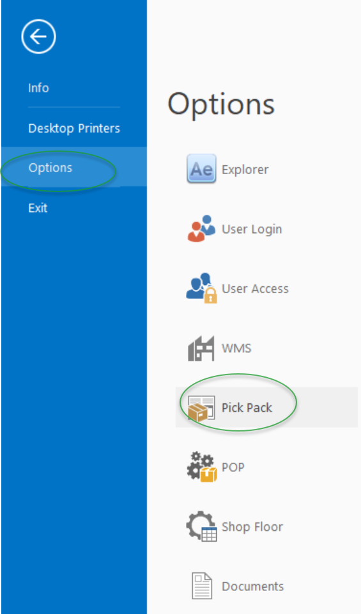Go to the Info menu item
361x614 pixels.
pyautogui.click(x=38, y=88)
